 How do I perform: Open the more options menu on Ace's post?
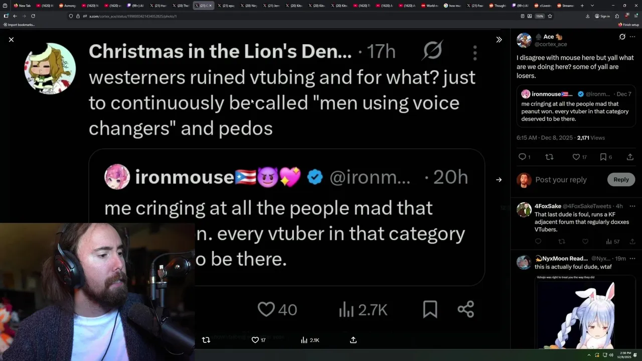click(632, 37)
